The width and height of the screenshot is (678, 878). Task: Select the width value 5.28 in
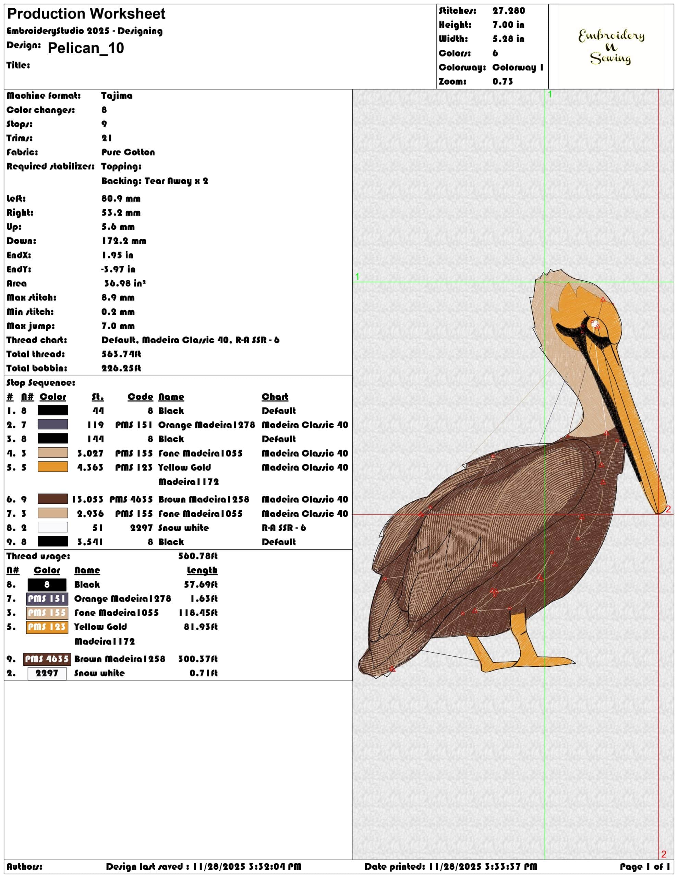tap(508, 39)
